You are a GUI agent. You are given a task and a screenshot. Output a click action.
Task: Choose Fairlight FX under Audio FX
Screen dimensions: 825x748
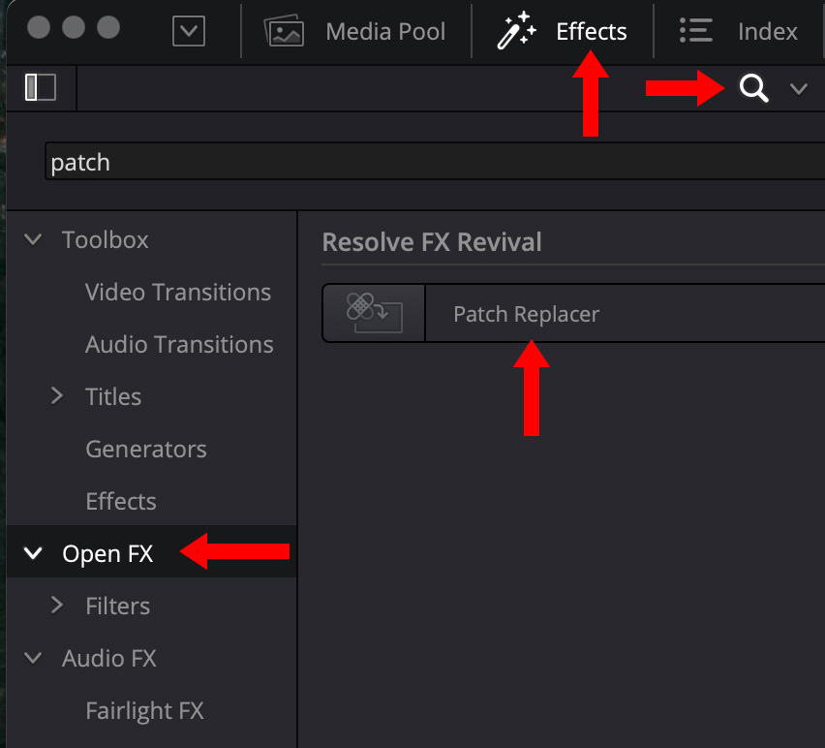pos(144,710)
